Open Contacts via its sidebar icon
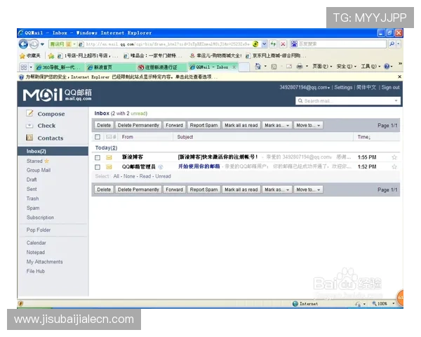 30,138
